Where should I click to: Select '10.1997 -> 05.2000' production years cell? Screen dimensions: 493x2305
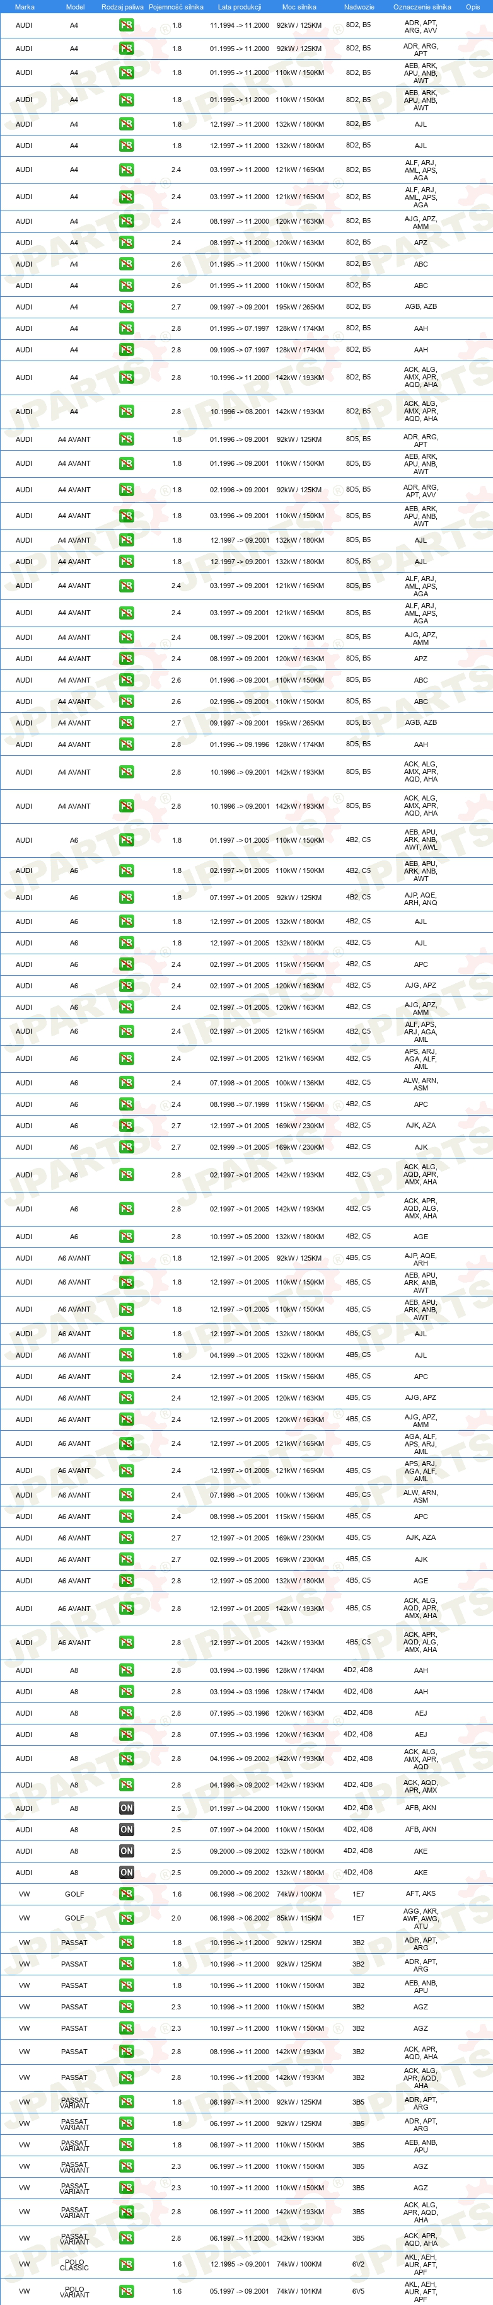coord(240,1237)
